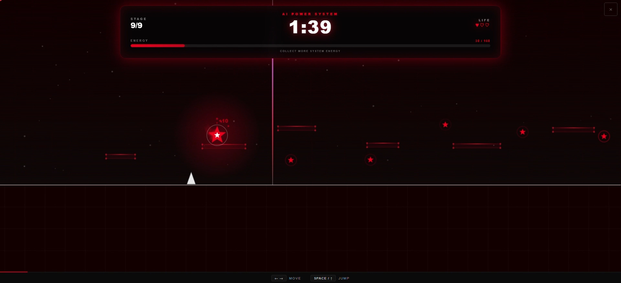Viewport: 621px width, 283px height.
Task: Collect the low star nearest the pink beam
Action: point(291,160)
